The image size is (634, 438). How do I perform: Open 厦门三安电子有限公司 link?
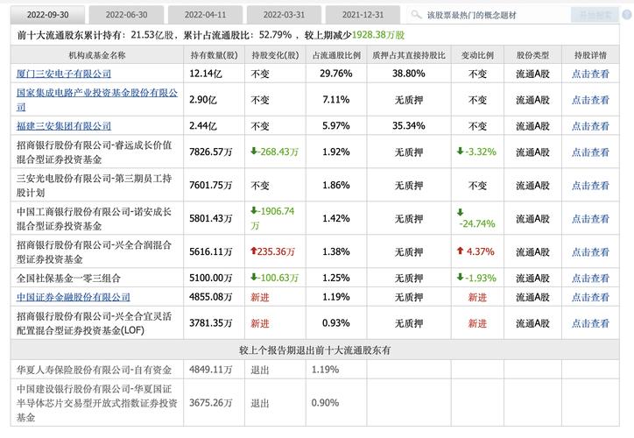pos(63,74)
